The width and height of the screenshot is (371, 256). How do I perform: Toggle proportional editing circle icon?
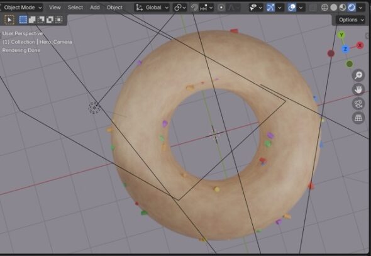[x=221, y=8]
